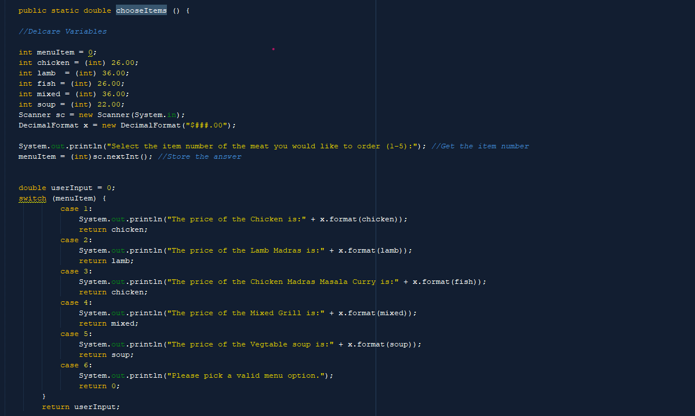This screenshot has width=695, height=416.
Task: Click the editor panel divider on the right
Action: (376, 209)
